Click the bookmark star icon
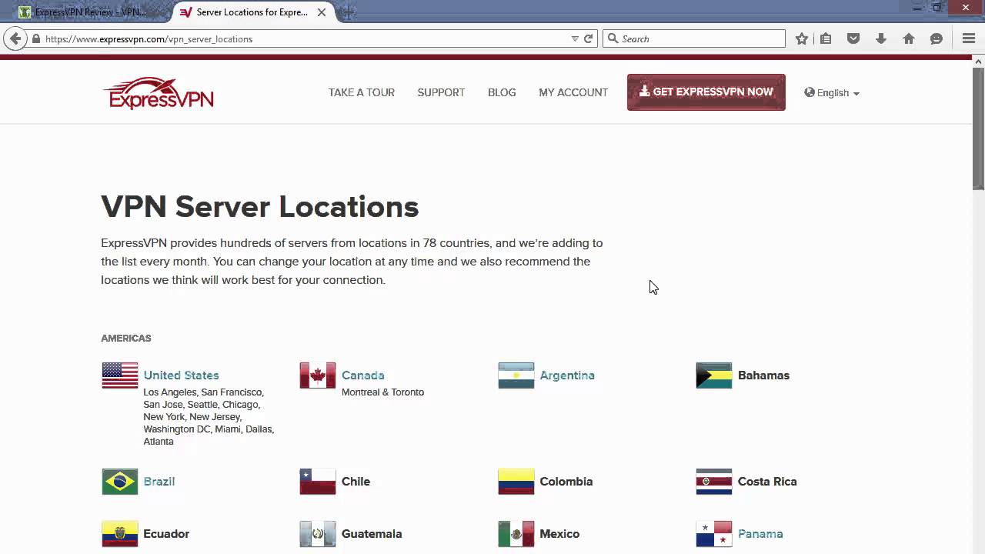This screenshot has height=554, width=985. [802, 38]
